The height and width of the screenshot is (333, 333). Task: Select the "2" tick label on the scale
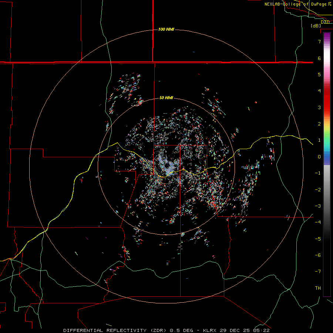point(319,124)
